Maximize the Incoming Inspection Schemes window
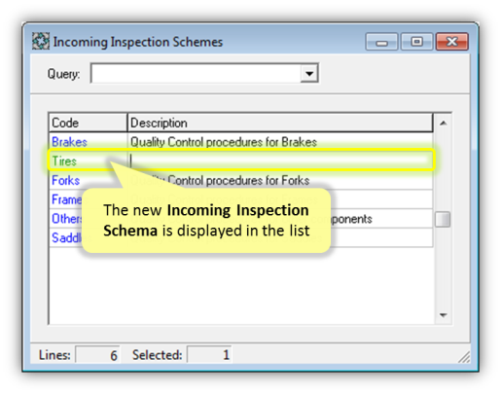Image resolution: width=501 pixels, height=394 pixels. (x=417, y=42)
